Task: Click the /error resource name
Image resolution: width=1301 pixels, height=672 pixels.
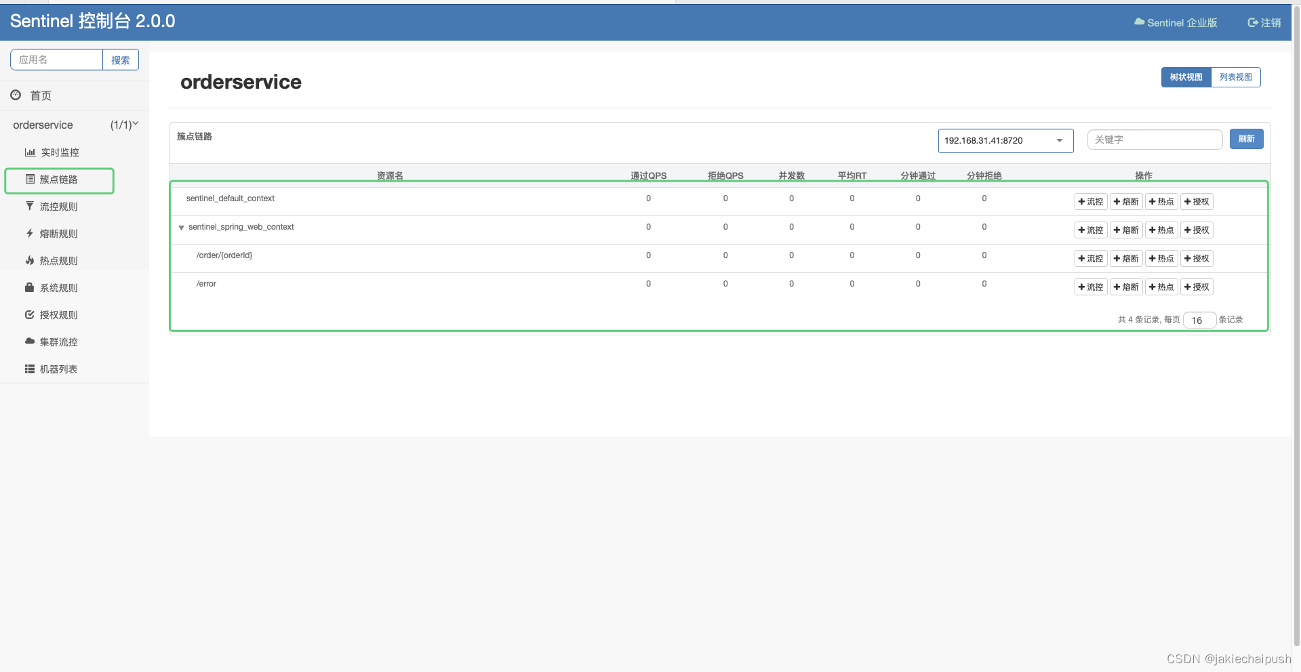Action: coord(206,284)
